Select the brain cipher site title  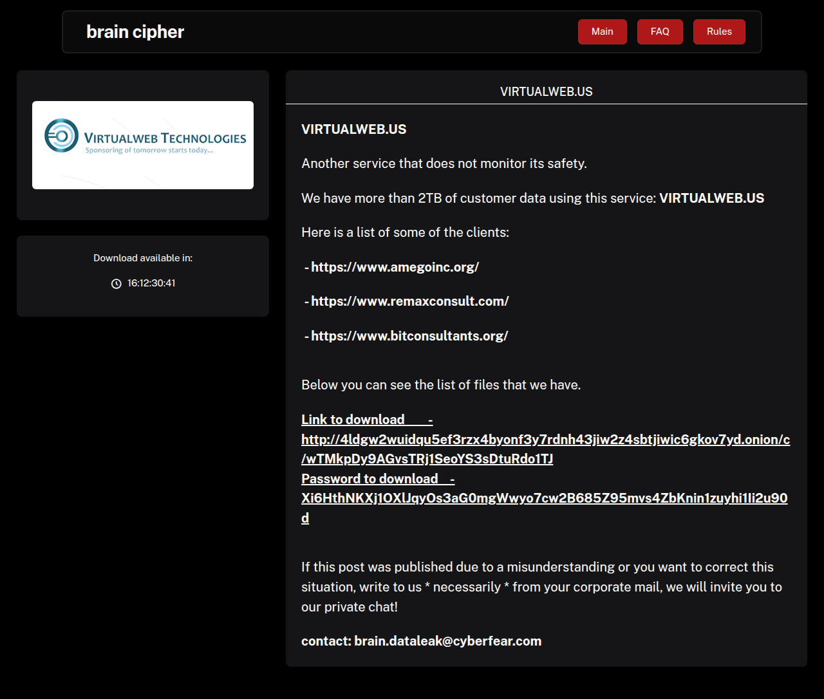135,31
